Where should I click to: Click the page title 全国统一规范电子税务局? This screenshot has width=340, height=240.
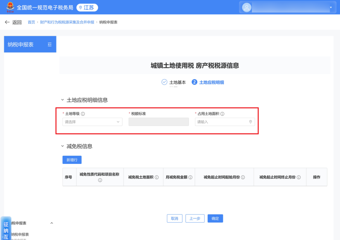coord(45,8)
